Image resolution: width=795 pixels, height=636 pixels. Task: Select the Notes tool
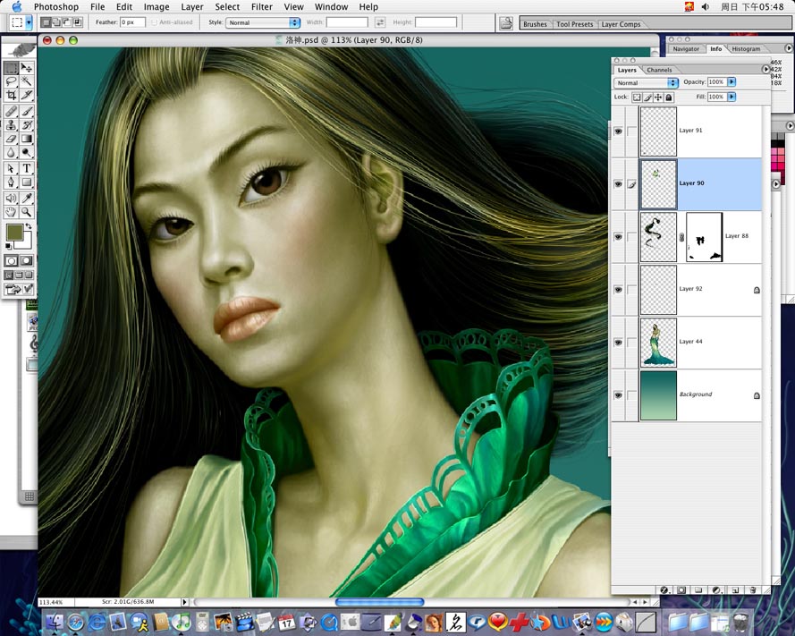click(x=11, y=199)
